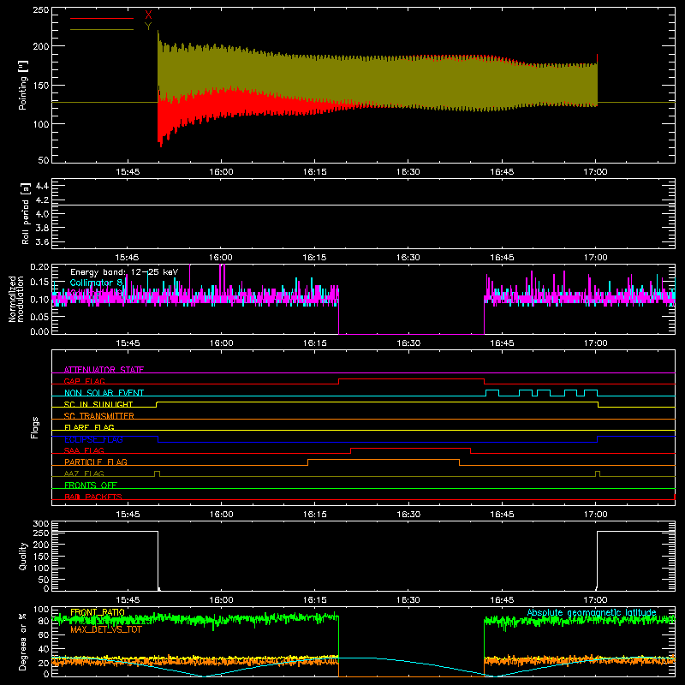The width and height of the screenshot is (685, 685).
Task: Click the BAD_PACKETS label
Action: (x=93, y=497)
